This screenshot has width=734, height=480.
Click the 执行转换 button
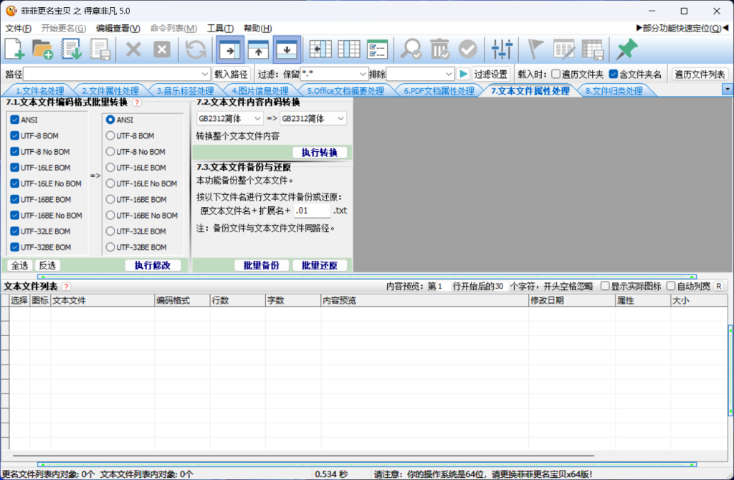(320, 153)
